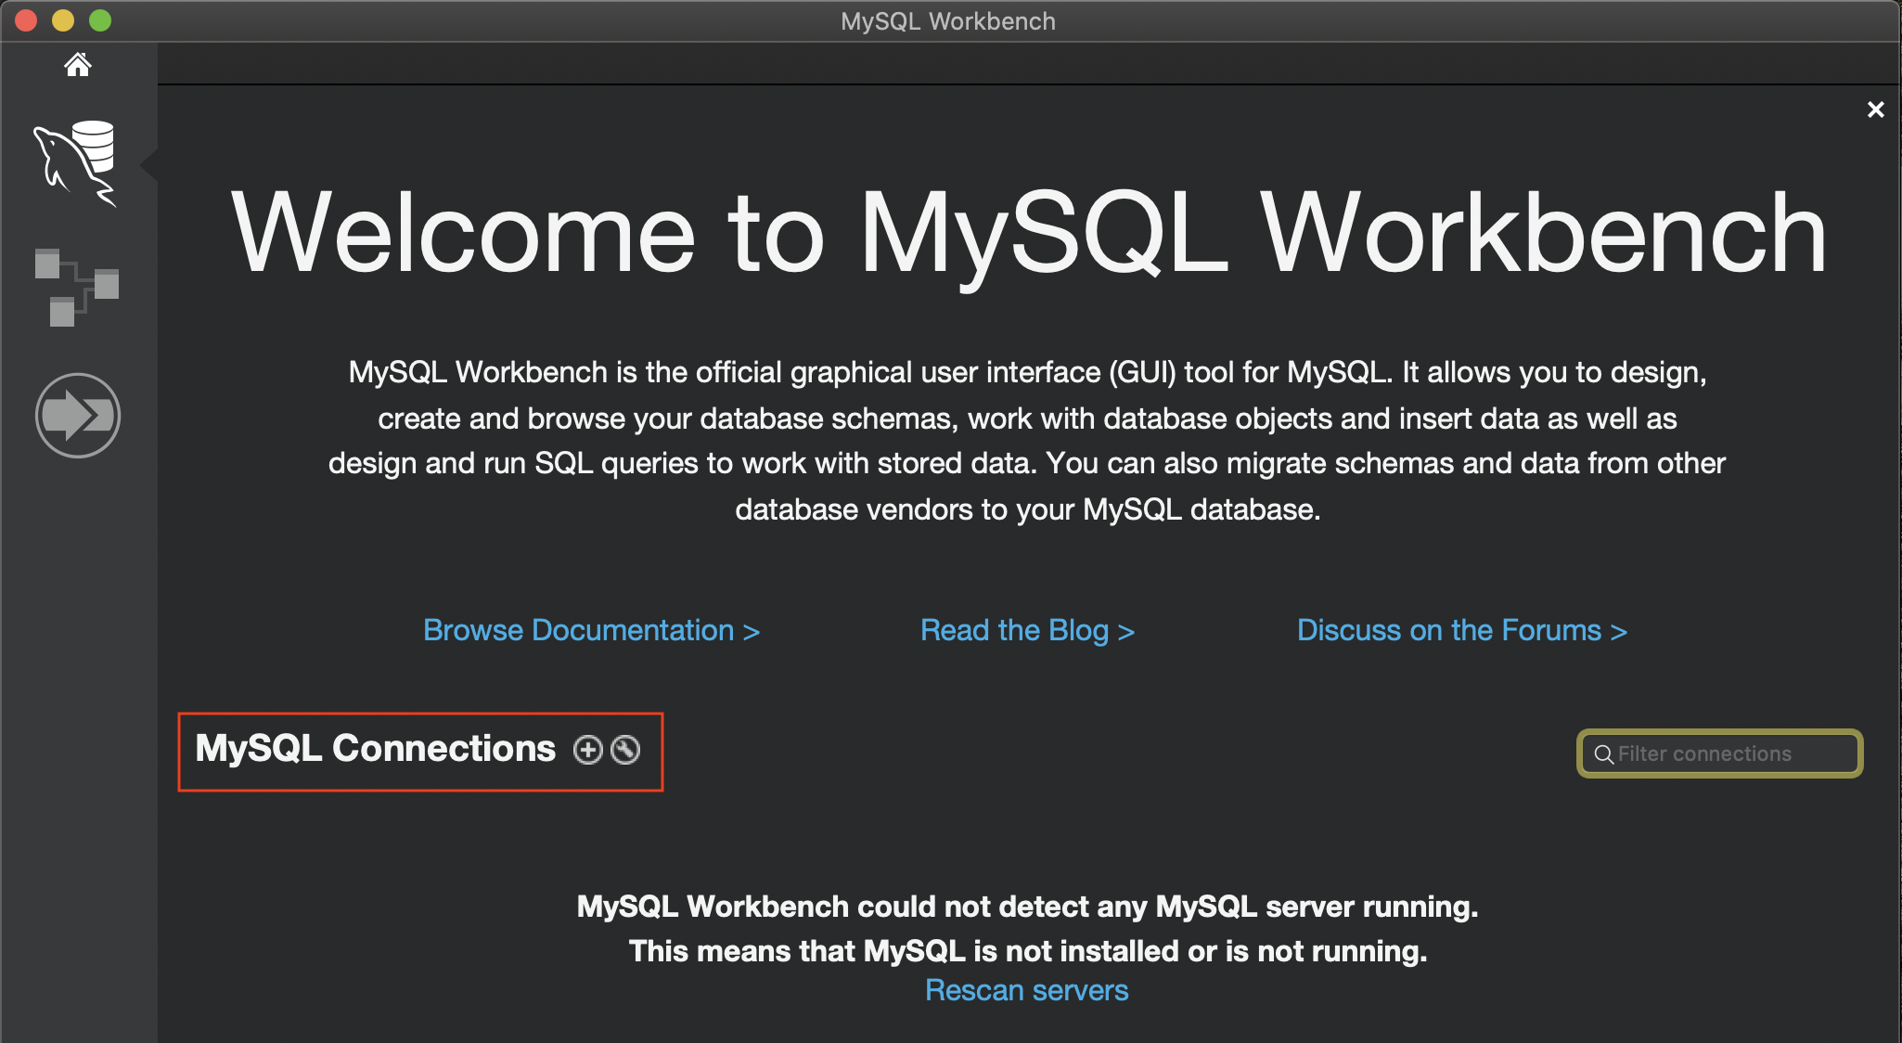
Task: Open the Home tab icon
Action: (x=78, y=64)
